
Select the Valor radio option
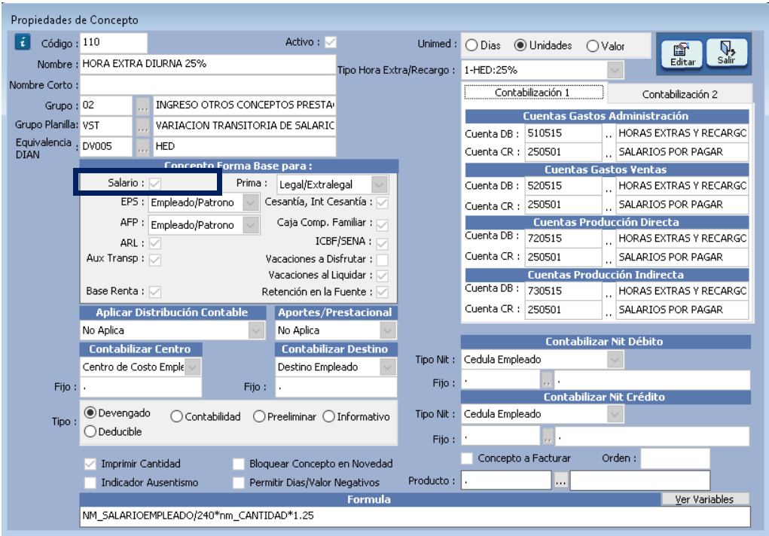[x=593, y=46]
